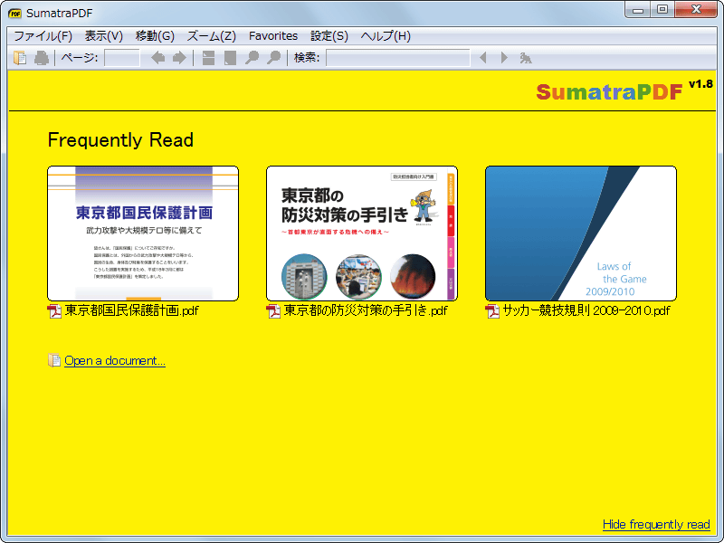Find next match arrow
724x543 pixels.
tap(504, 58)
